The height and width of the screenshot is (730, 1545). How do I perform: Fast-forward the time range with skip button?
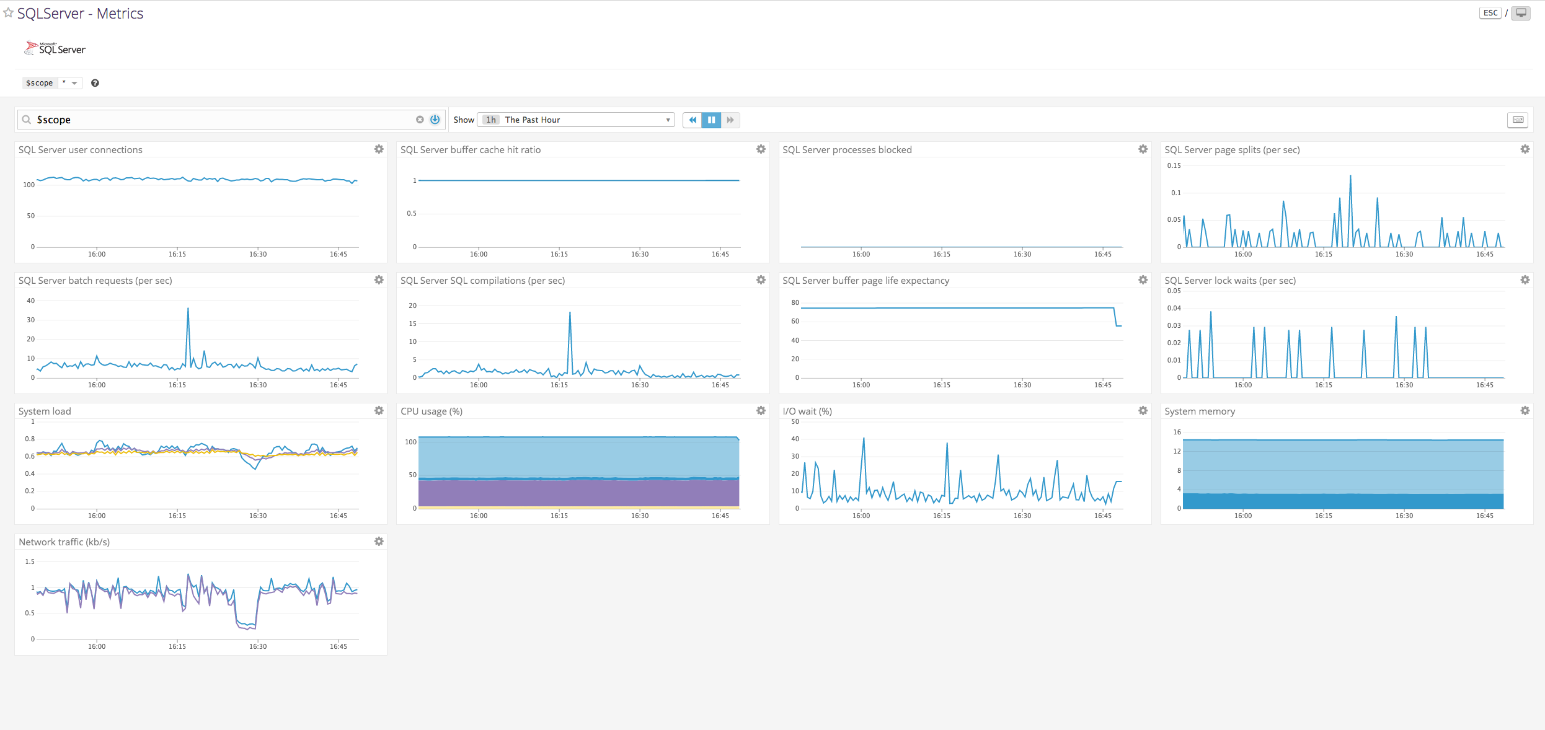[x=730, y=120]
